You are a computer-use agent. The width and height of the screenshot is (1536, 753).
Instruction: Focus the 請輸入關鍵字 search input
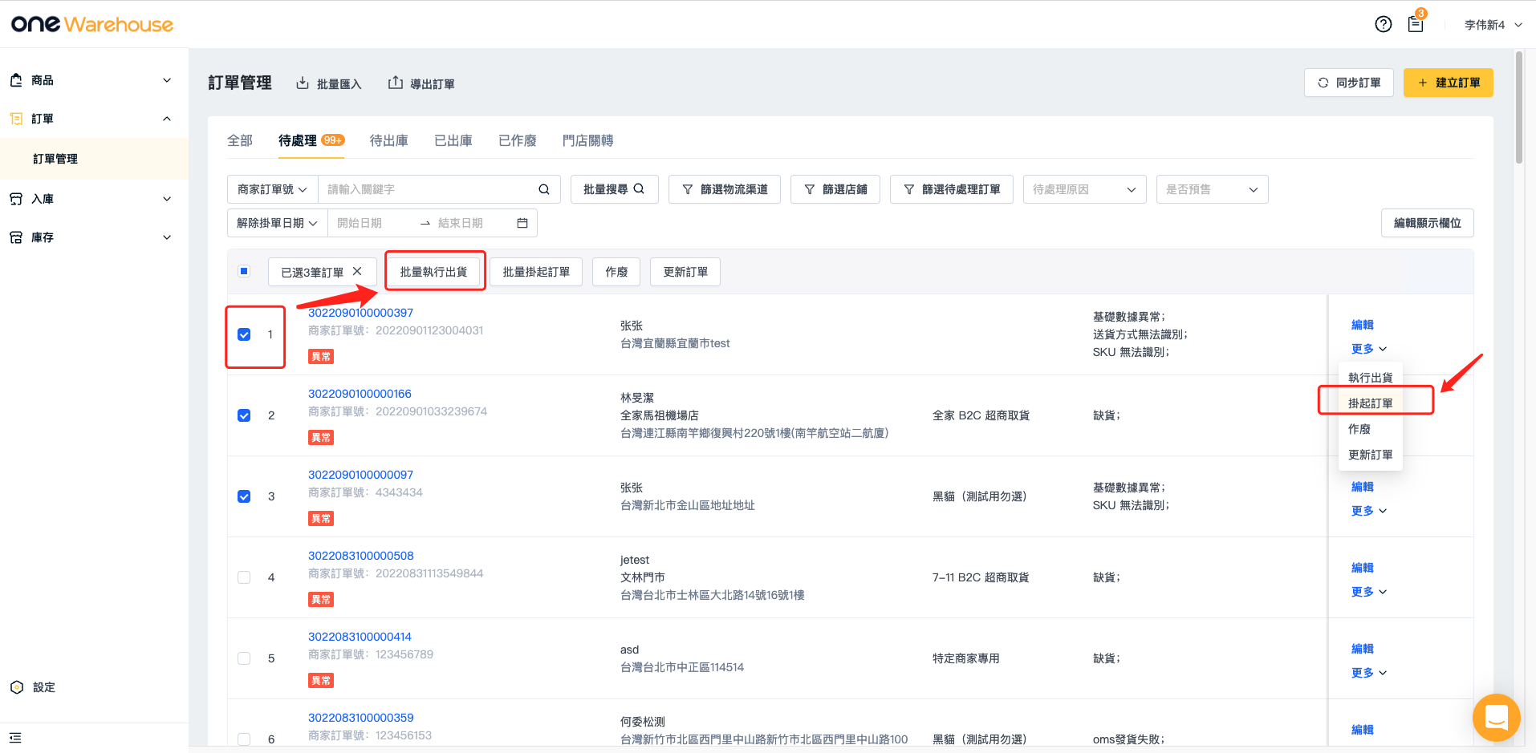(428, 189)
